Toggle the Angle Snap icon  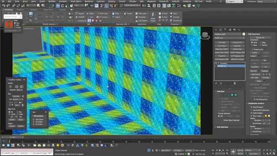pos(106,6)
